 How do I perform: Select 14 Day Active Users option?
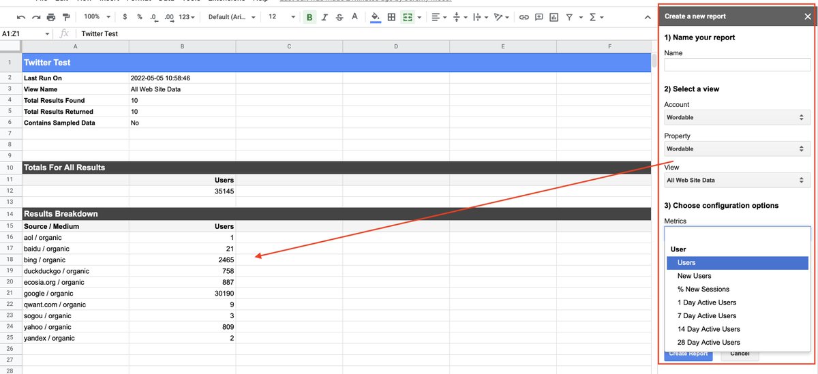[x=738, y=329]
